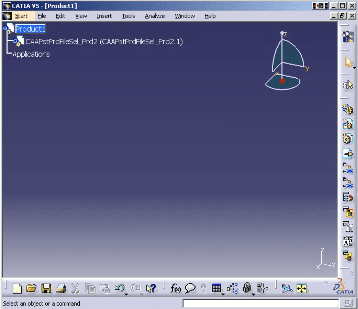
Task: Open the Formula f(x) tool
Action: tap(176, 288)
